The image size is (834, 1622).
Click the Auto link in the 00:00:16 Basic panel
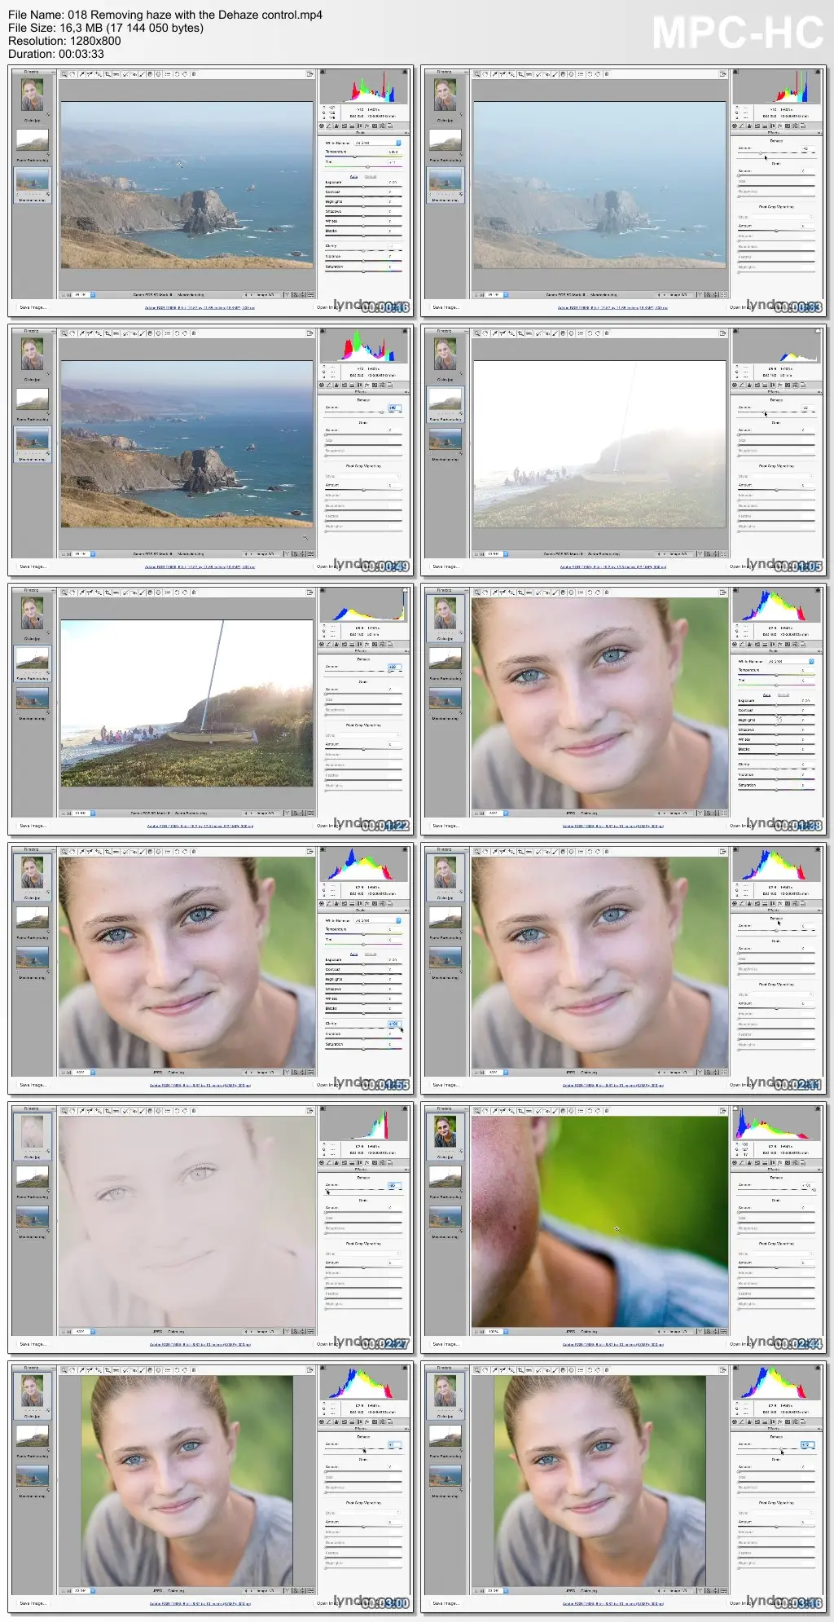click(x=353, y=176)
